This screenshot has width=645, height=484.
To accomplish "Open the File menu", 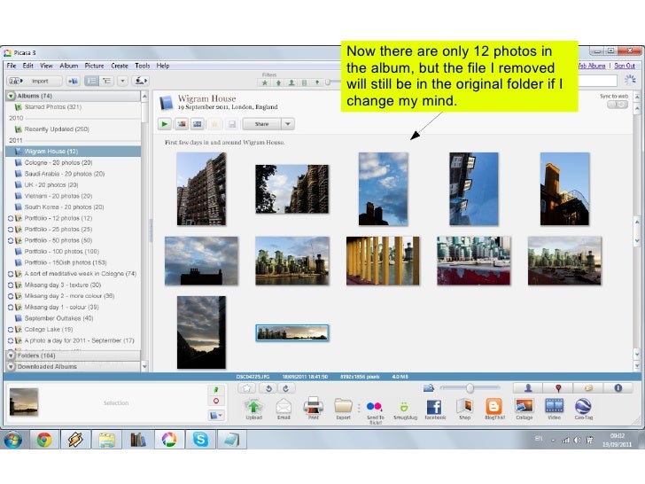I will (12, 66).
